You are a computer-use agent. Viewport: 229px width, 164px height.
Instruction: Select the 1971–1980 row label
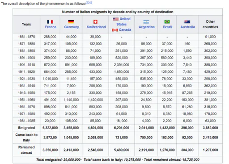(26, 114)
